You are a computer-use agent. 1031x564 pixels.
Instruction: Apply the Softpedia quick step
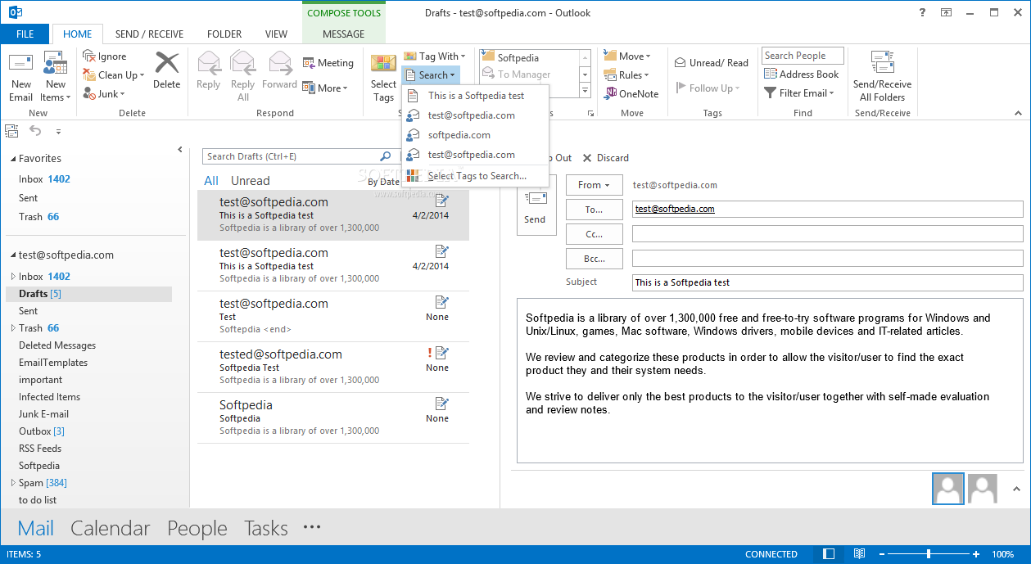[518, 58]
